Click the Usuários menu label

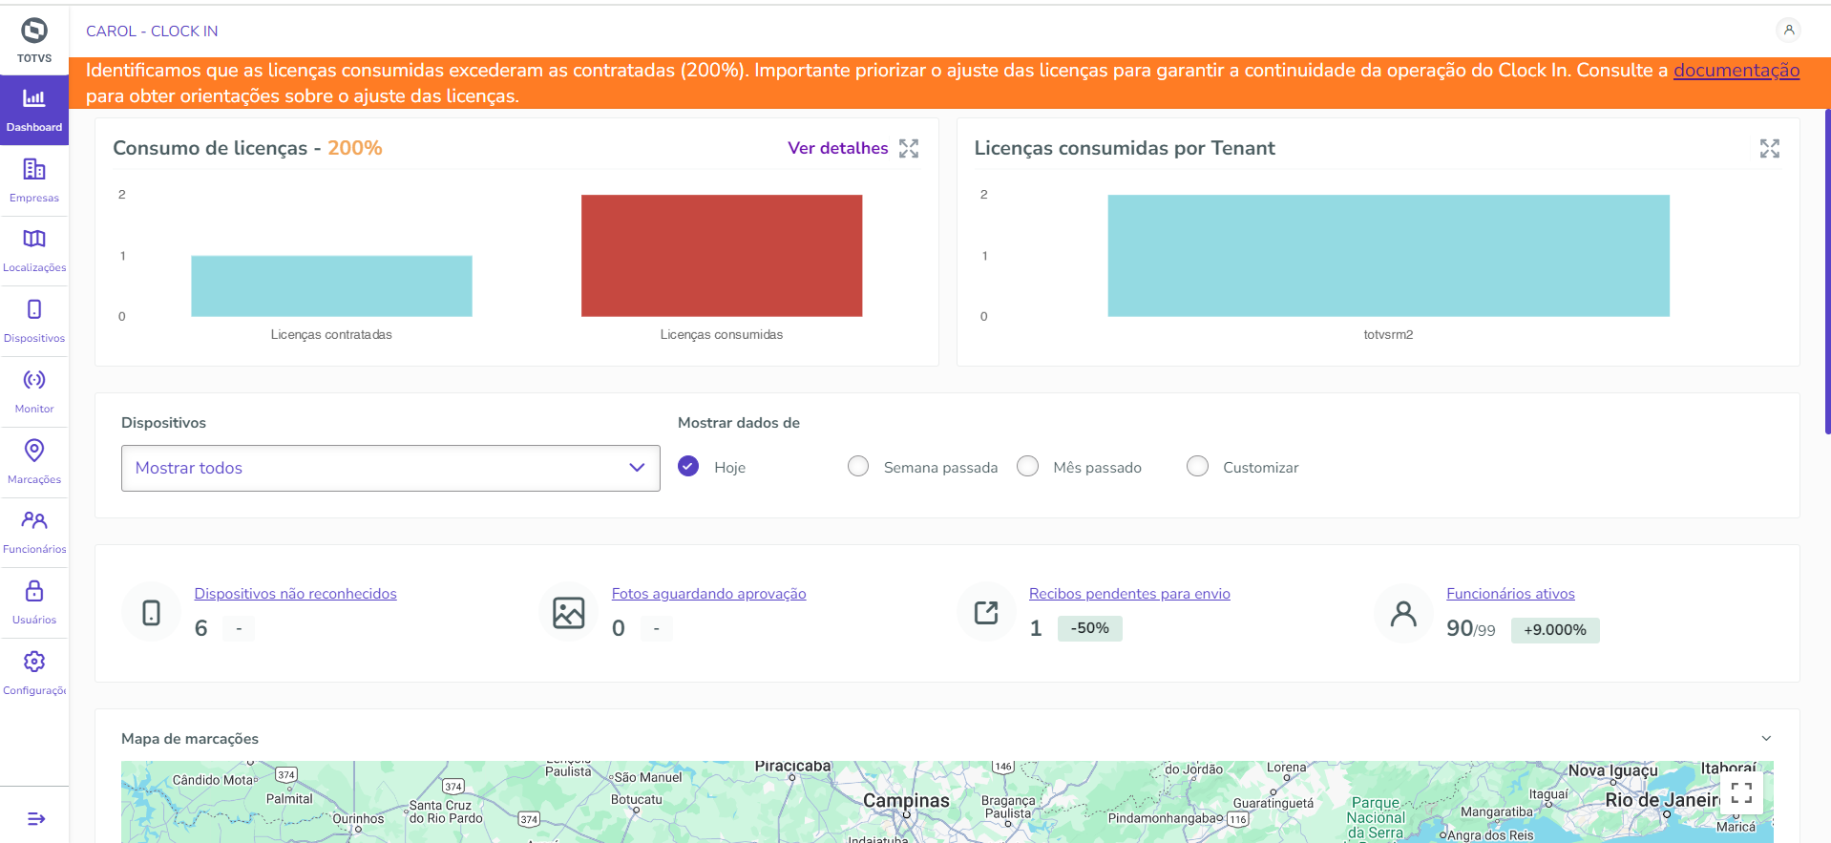click(x=34, y=620)
